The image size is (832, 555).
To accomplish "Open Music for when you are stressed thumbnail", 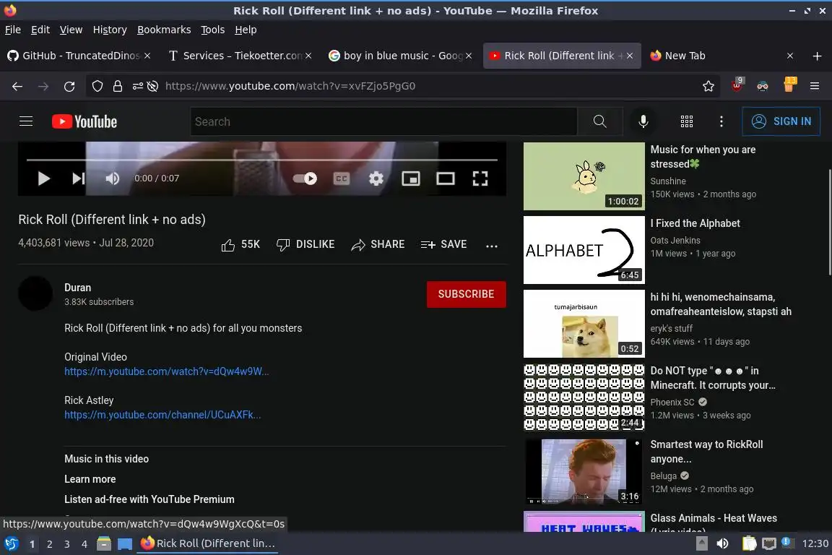I will tap(584, 176).
